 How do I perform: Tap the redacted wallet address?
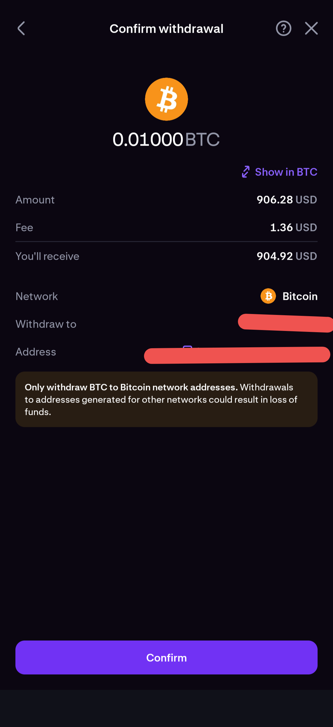(x=237, y=355)
